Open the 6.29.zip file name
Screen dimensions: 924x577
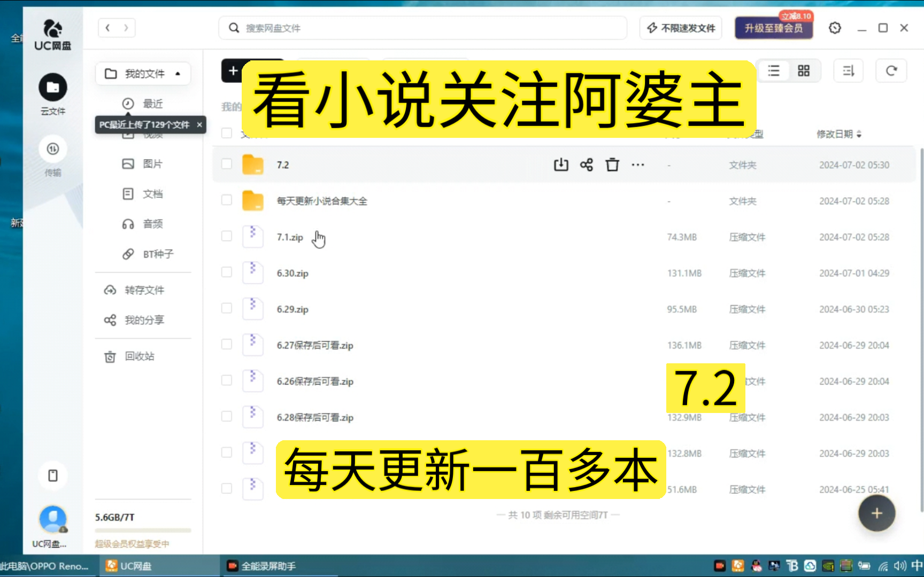[x=292, y=309]
